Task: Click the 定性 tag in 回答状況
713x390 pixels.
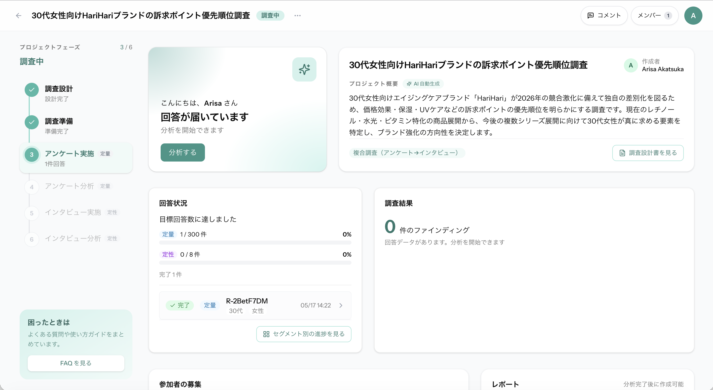Action: pyautogui.click(x=168, y=254)
